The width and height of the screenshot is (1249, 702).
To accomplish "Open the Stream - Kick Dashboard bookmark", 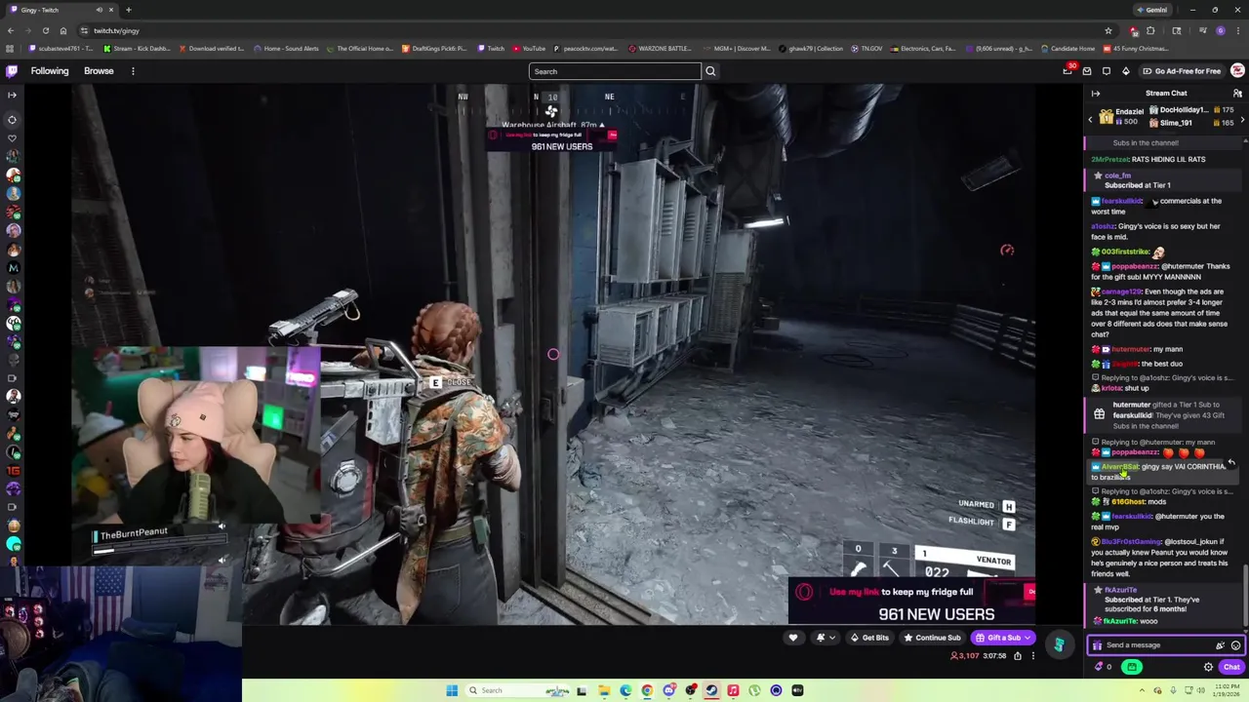I will tap(137, 49).
